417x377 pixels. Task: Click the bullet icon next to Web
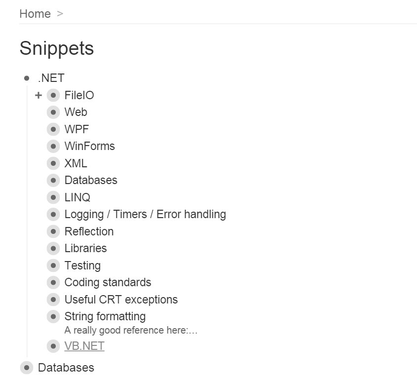pos(53,112)
